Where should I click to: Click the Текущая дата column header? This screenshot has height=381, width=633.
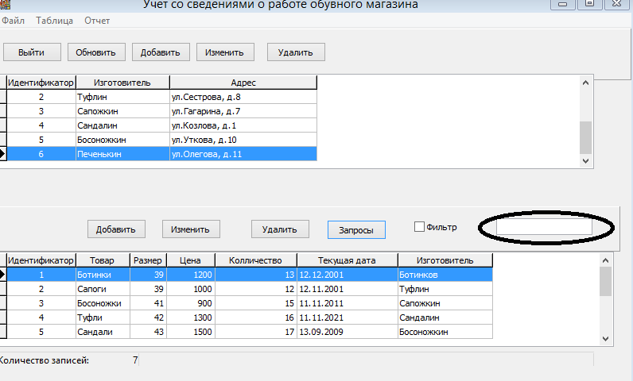348,260
